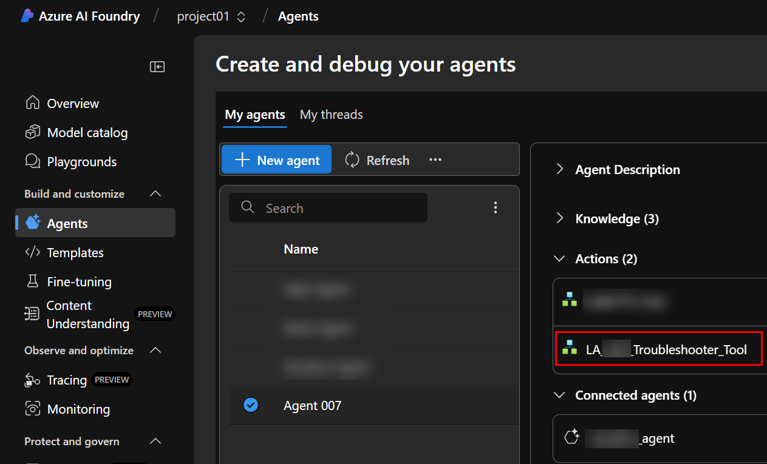Uncheck the Agent 007 selection checkbox
Screen dimensions: 767x464
250,405
